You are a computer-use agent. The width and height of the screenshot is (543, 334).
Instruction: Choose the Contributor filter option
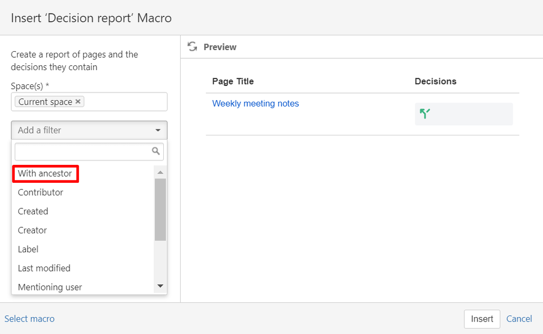(x=41, y=193)
